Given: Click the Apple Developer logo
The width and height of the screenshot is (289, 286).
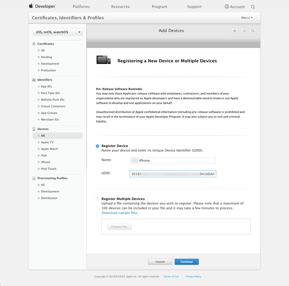Looking at the screenshot, I should click(x=42, y=6).
